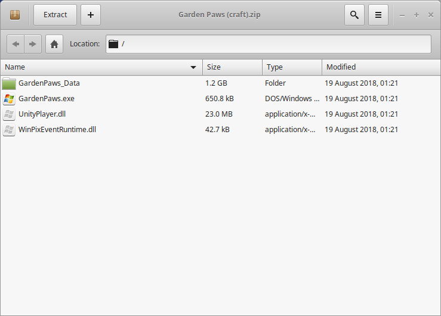Open search with the magnifier icon
441x316 pixels.
(x=354, y=15)
